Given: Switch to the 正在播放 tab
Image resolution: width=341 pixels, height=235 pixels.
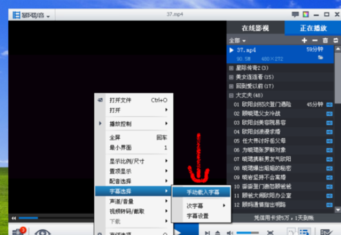Looking at the screenshot, I should [x=313, y=28].
